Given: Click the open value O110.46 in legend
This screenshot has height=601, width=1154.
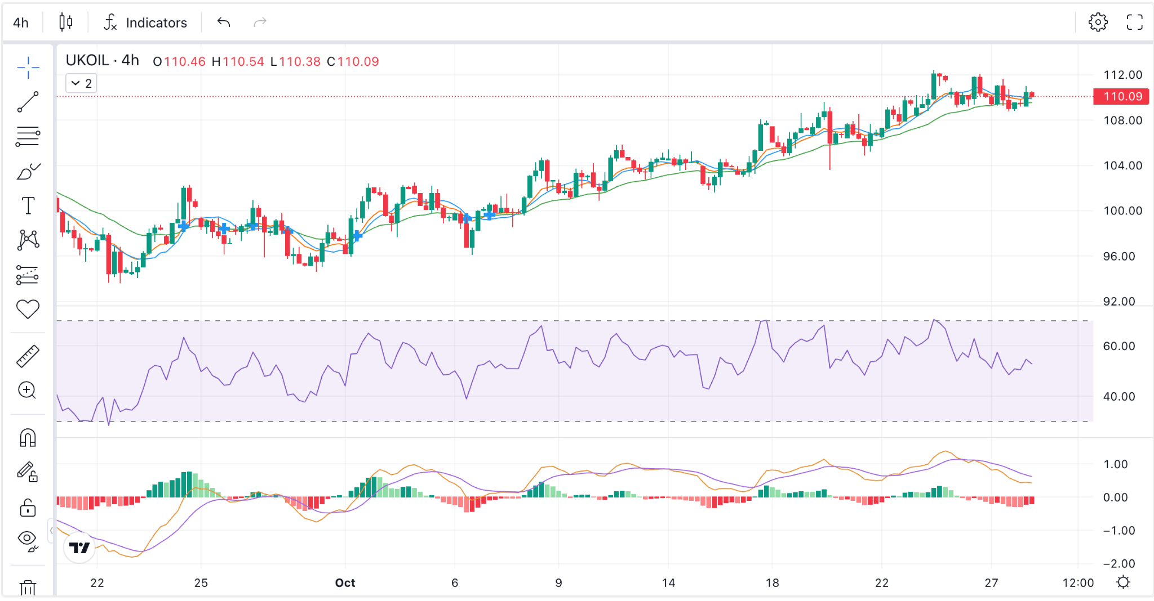Looking at the screenshot, I should pyautogui.click(x=179, y=61).
